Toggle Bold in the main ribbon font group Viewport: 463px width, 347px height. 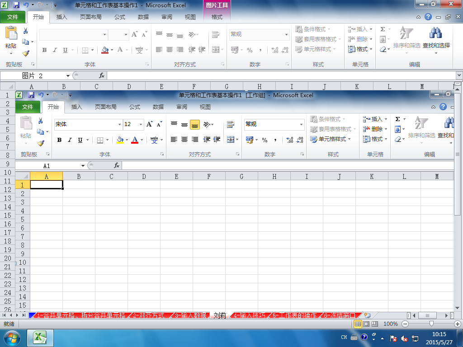[x=45, y=50]
